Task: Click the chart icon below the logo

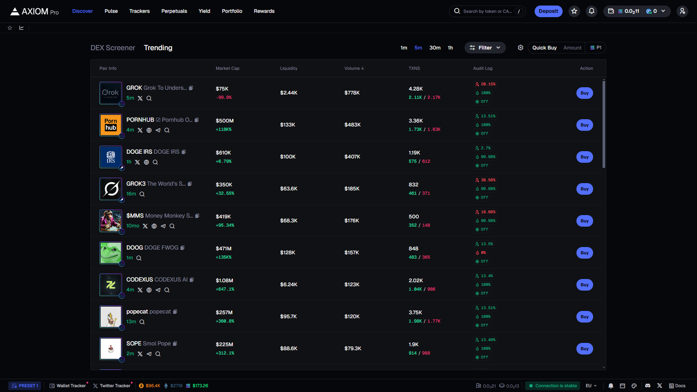Action: (21, 28)
